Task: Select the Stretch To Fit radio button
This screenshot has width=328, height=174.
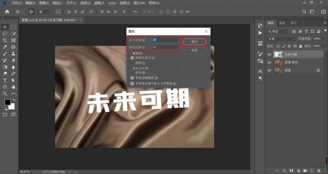Action: click(132, 58)
